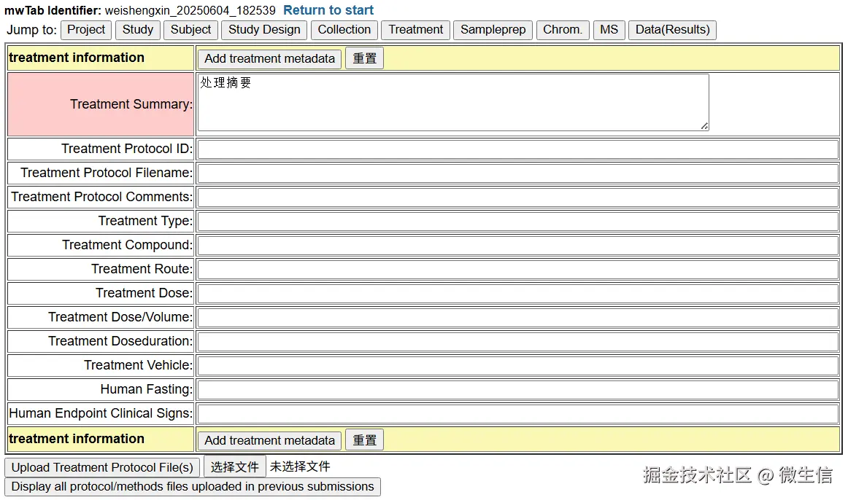This screenshot has height=500, width=848.
Task: Jump to the Subject section
Action: (191, 30)
